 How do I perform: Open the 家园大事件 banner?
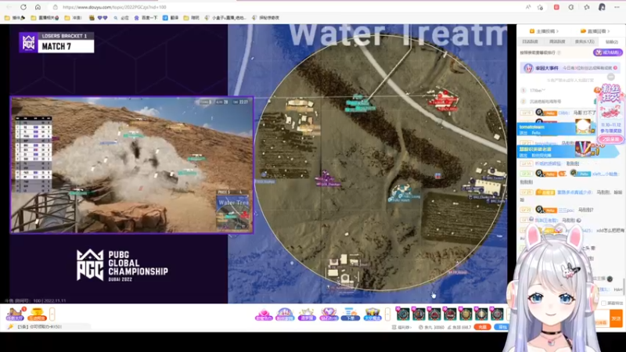tap(570, 68)
